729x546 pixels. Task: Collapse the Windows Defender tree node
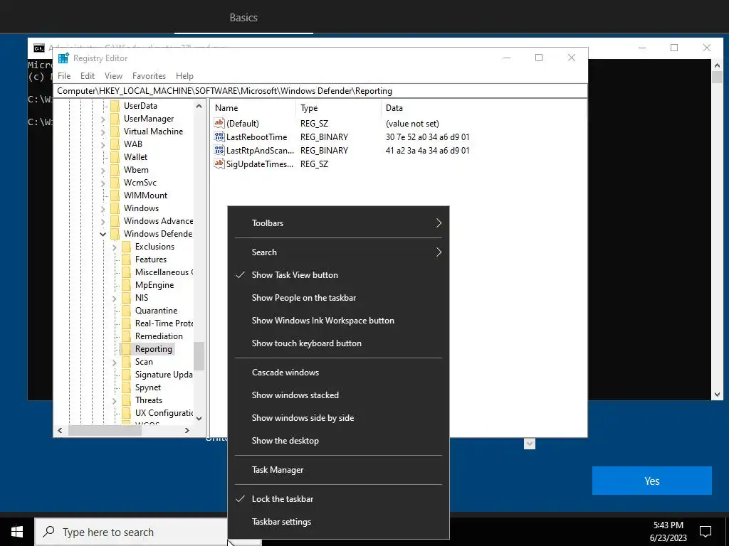coord(103,234)
